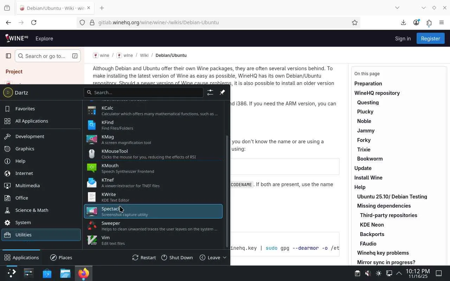Switch to the Places tab
Viewport: 450px width, 281px height.
point(61,257)
